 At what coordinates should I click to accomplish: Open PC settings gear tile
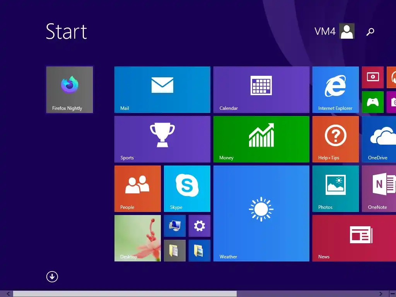[x=199, y=226]
